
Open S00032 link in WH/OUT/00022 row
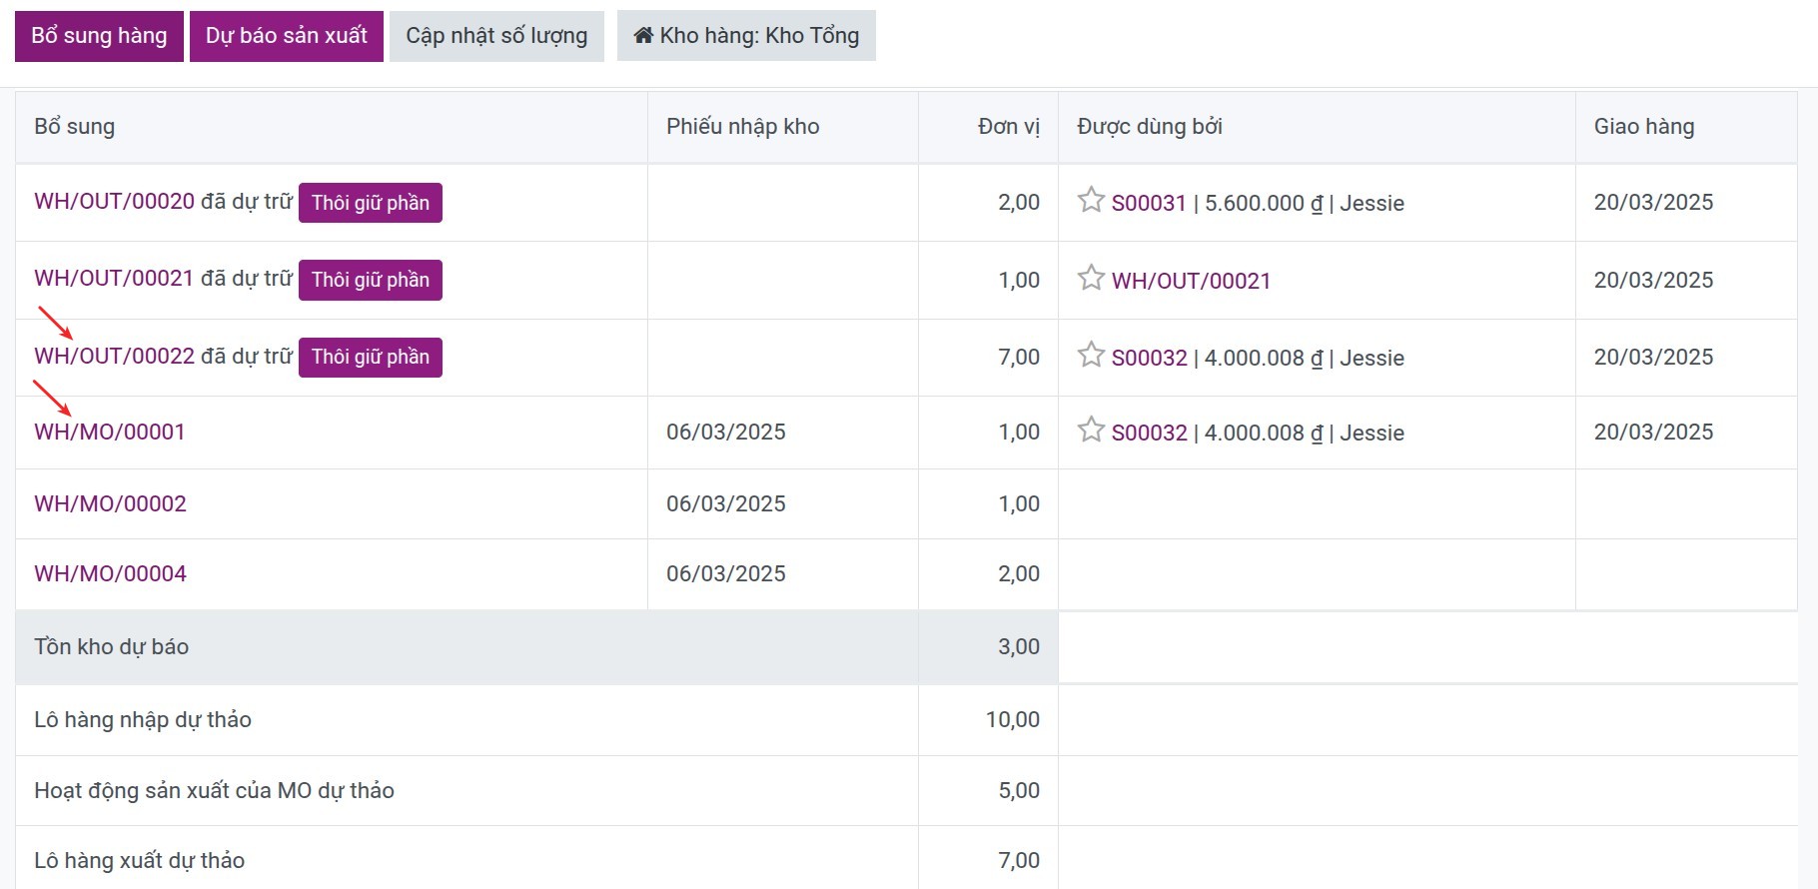coord(1149,359)
